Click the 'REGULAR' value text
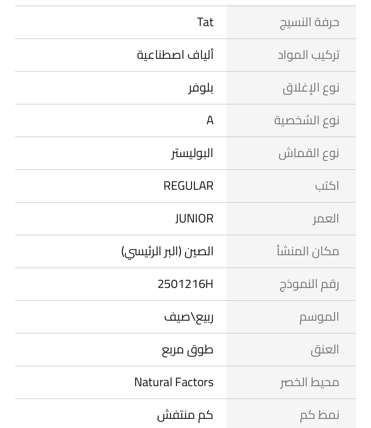Screen dimensions: 371x428 pos(188,186)
